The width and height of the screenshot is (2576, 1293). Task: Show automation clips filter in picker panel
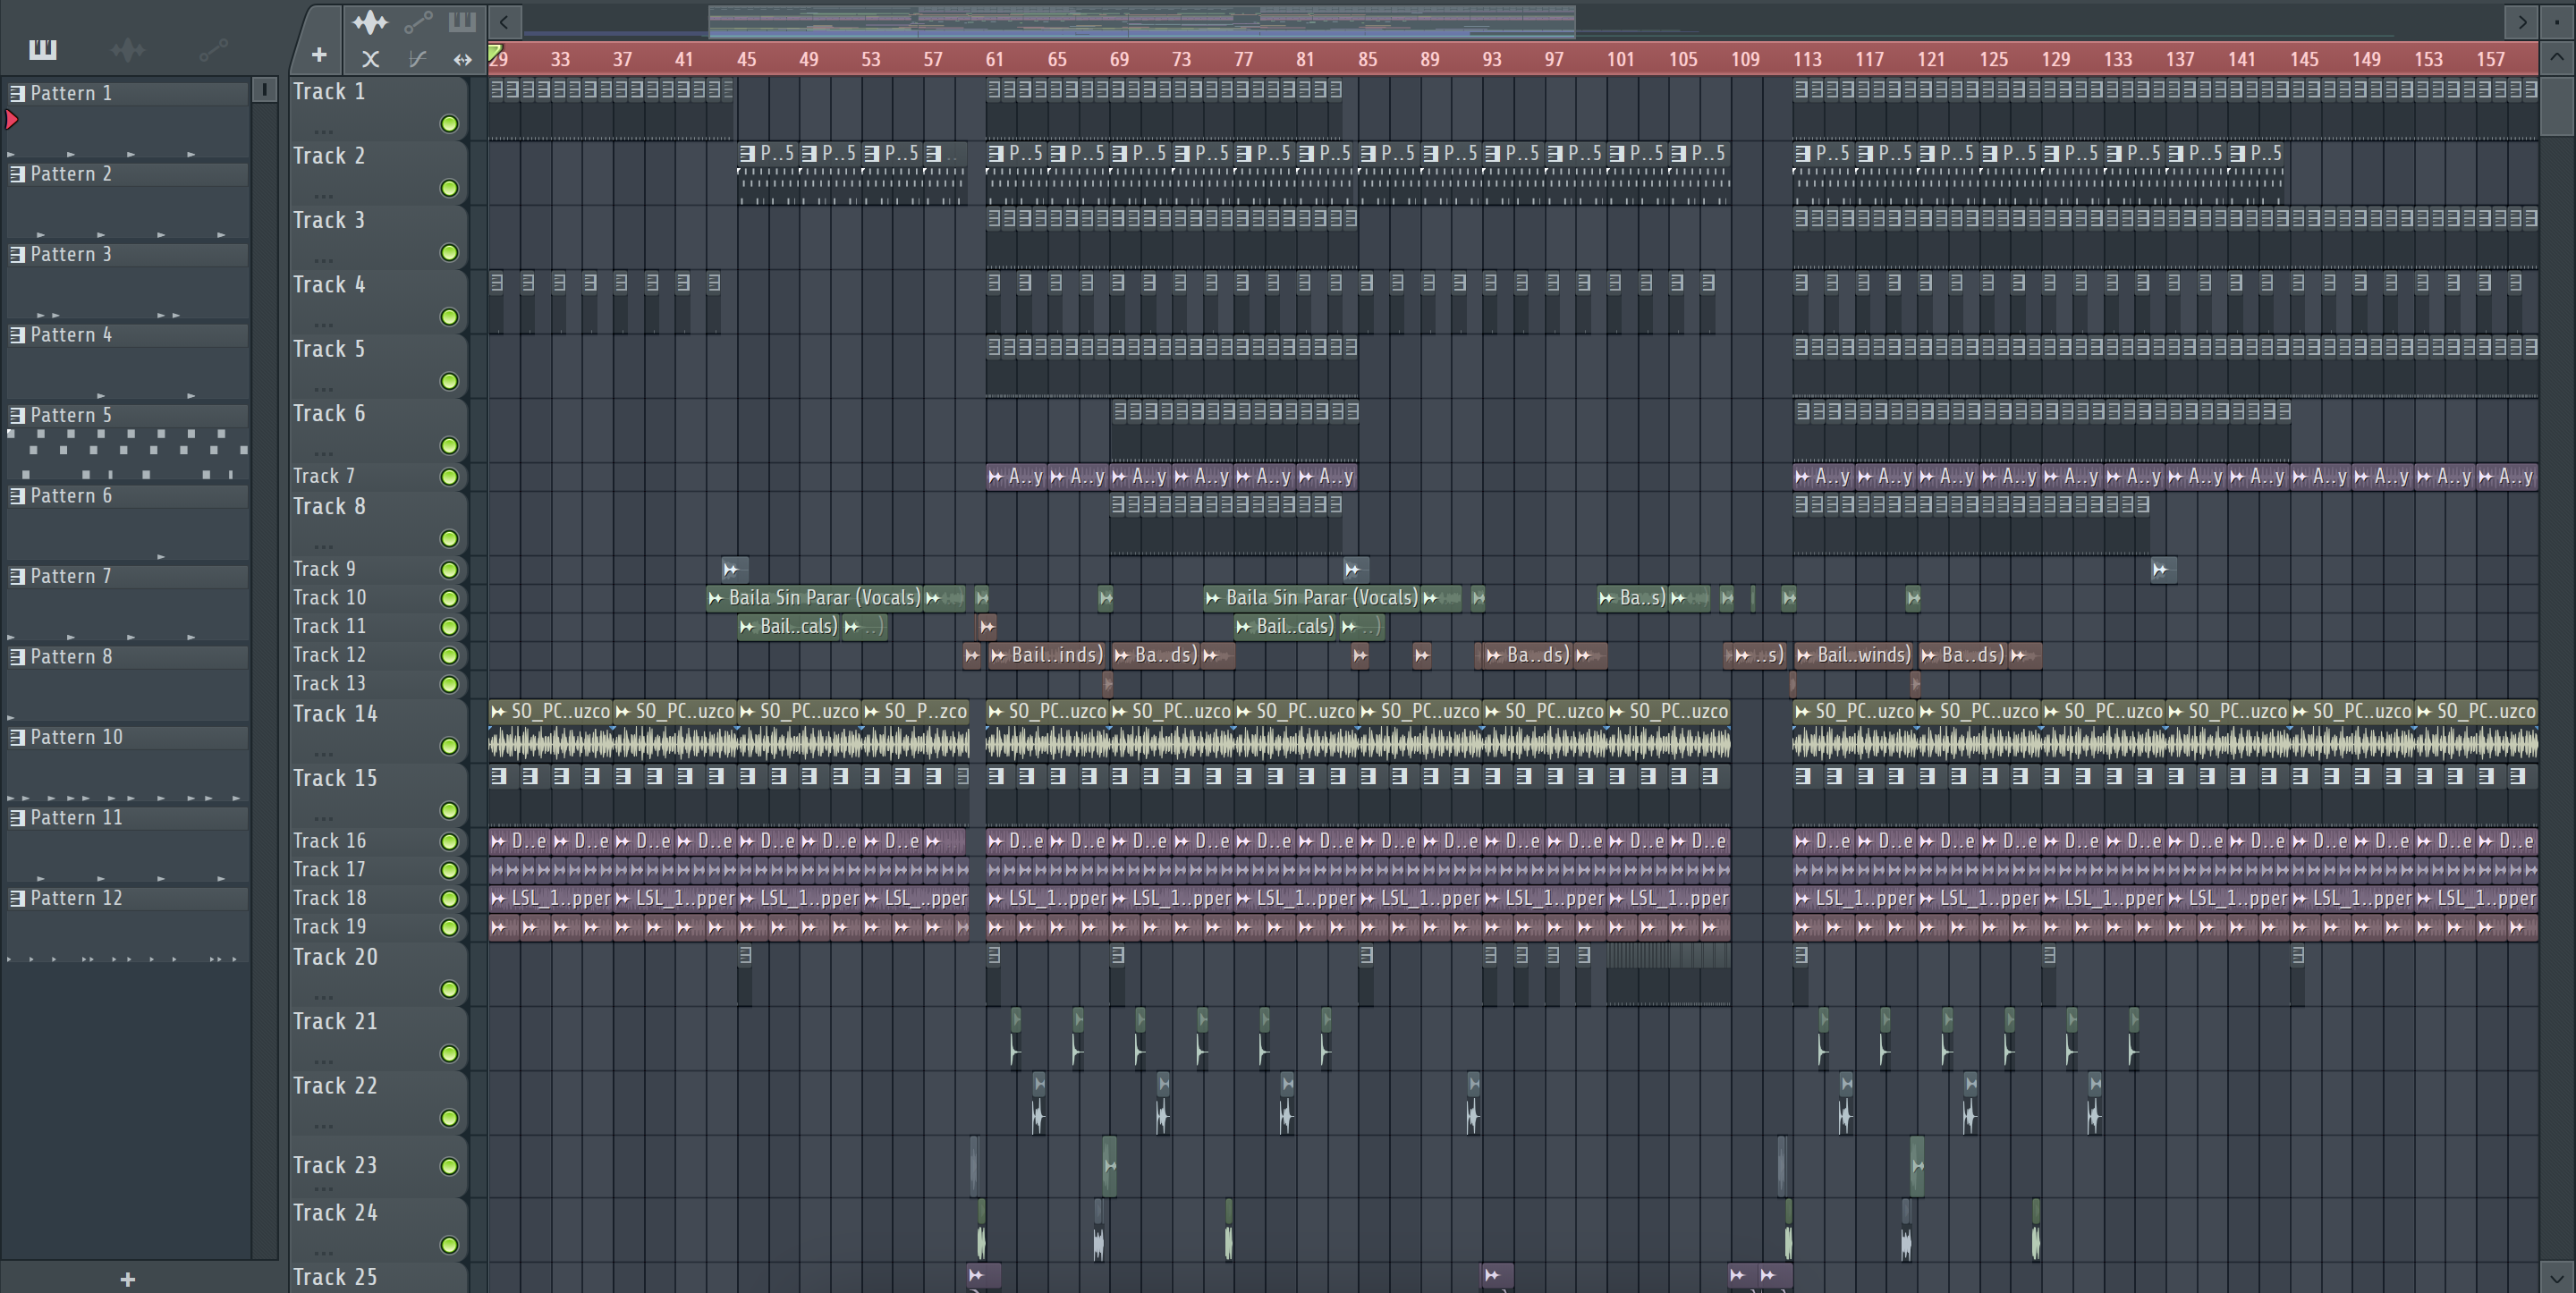[x=213, y=49]
